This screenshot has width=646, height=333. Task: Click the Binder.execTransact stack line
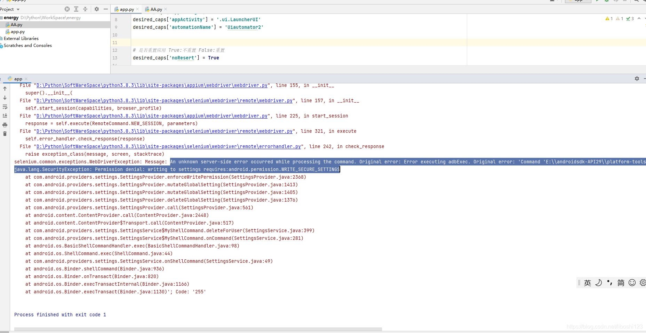[x=115, y=292]
